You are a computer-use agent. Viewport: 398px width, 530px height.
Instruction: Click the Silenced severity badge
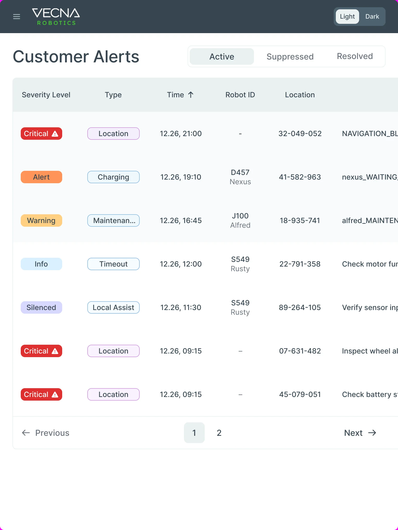41,307
